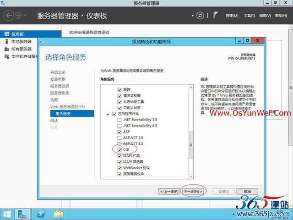Check .NET Extensibility 4.5

pyautogui.click(x=119, y=126)
